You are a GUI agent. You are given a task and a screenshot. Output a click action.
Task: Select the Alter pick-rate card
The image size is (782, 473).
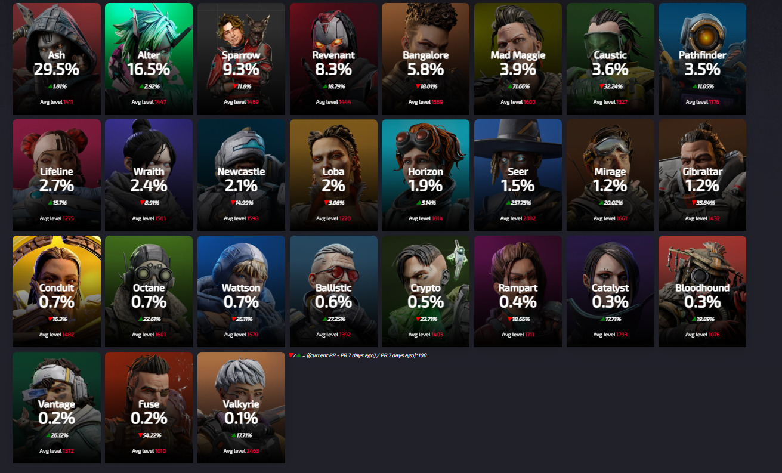[x=149, y=58]
